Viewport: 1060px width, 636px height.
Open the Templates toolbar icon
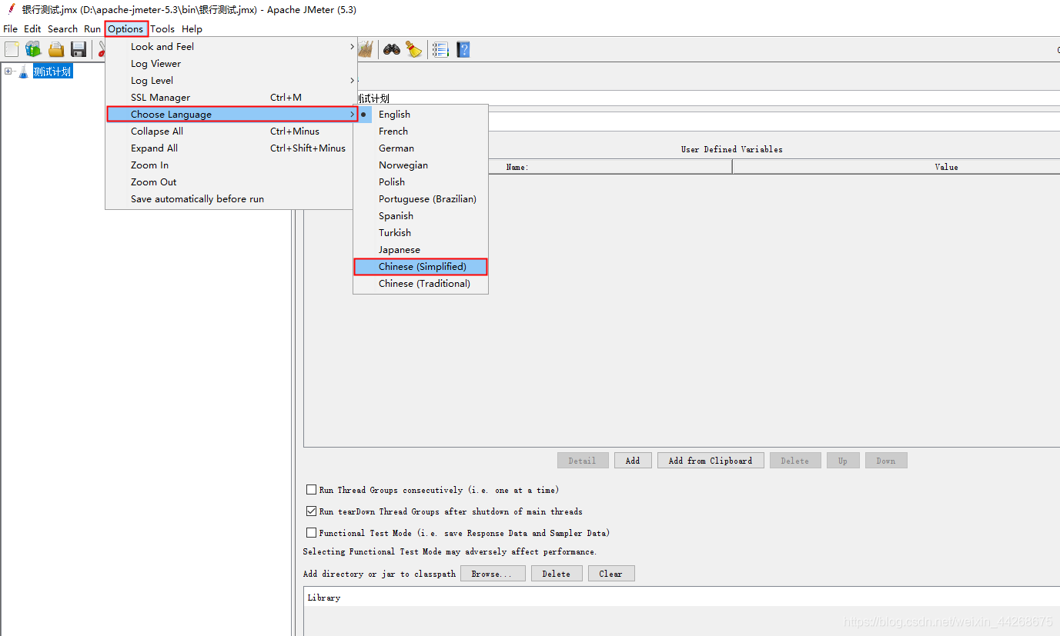click(x=33, y=49)
